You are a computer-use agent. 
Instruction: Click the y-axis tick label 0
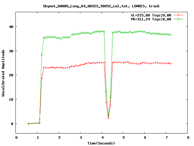point(12,124)
